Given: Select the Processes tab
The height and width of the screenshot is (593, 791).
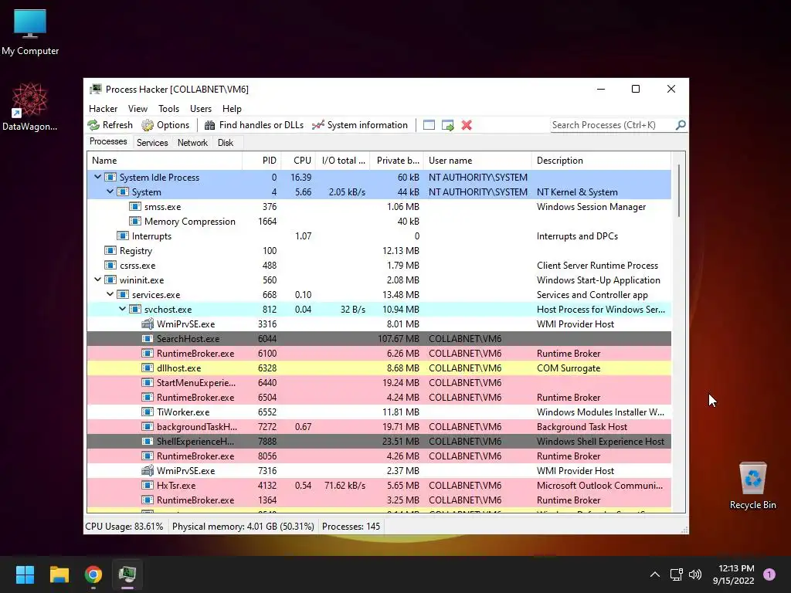Looking at the screenshot, I should pyautogui.click(x=108, y=142).
